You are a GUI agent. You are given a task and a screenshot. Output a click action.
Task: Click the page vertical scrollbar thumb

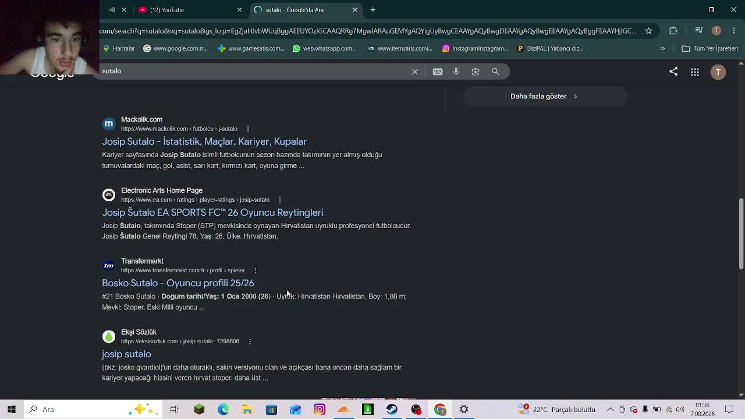[x=741, y=234]
